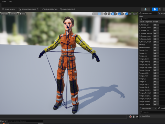Open the camera speed setting
This screenshot has height=124, width=165.
[135, 14]
